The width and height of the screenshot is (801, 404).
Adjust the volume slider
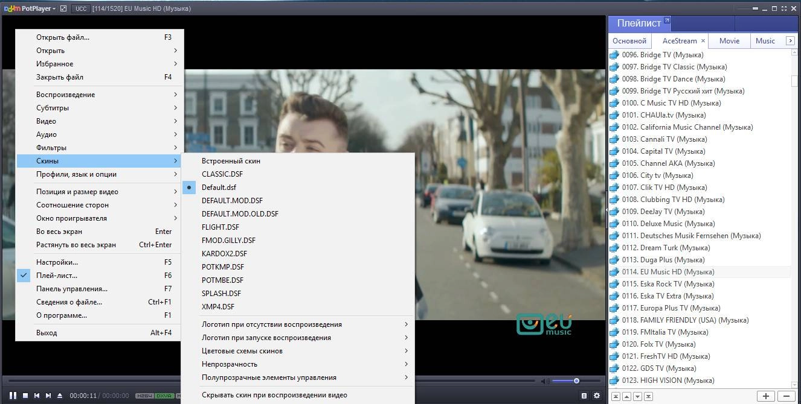coord(576,381)
